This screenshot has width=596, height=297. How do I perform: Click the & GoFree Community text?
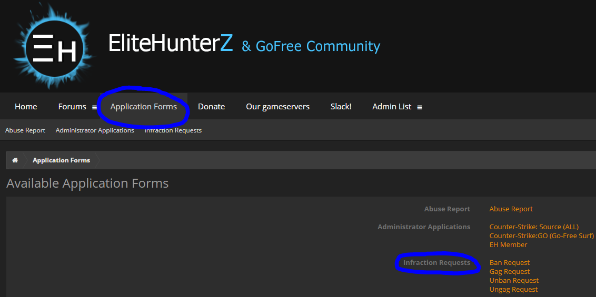tap(311, 46)
